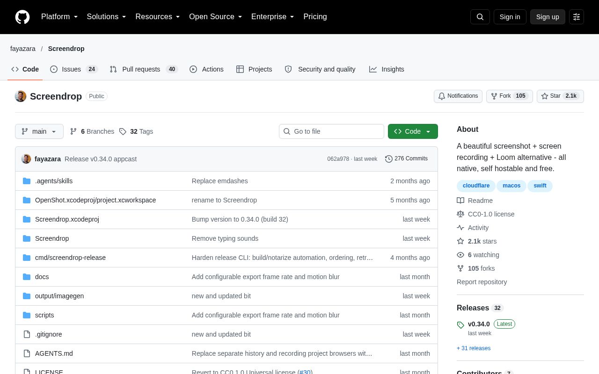
Task: Click the folder icon for scripts
Action: click(27, 315)
